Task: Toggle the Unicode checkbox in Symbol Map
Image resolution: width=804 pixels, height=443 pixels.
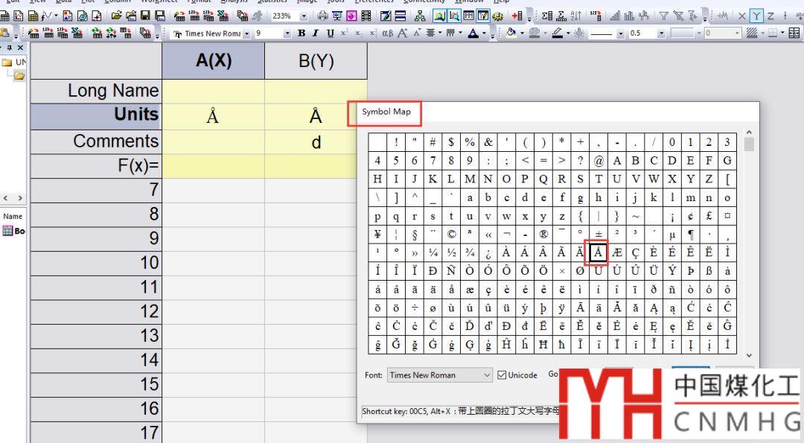Action: coord(502,375)
